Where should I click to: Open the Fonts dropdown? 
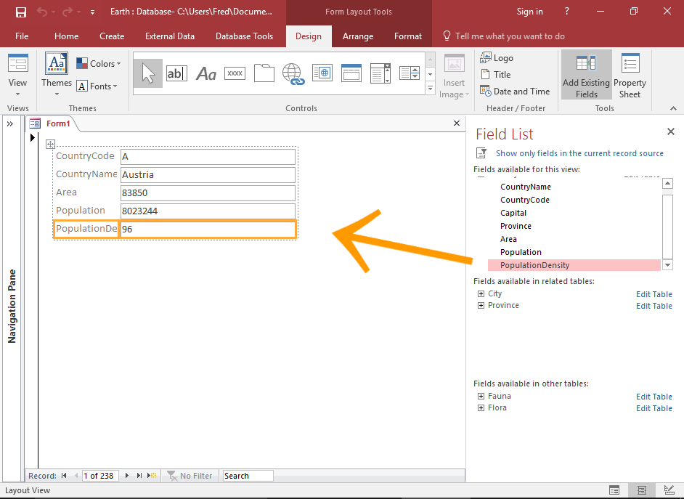coord(97,86)
